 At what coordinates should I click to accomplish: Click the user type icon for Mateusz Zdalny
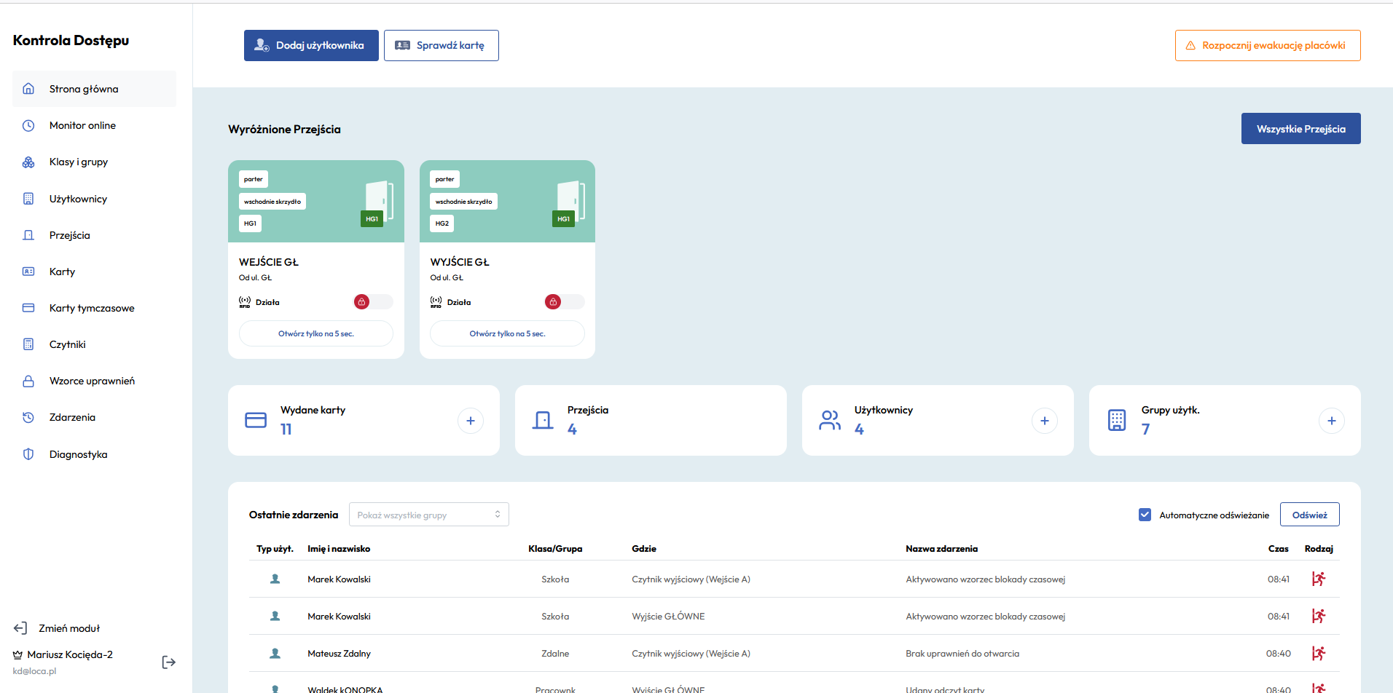coord(275,653)
